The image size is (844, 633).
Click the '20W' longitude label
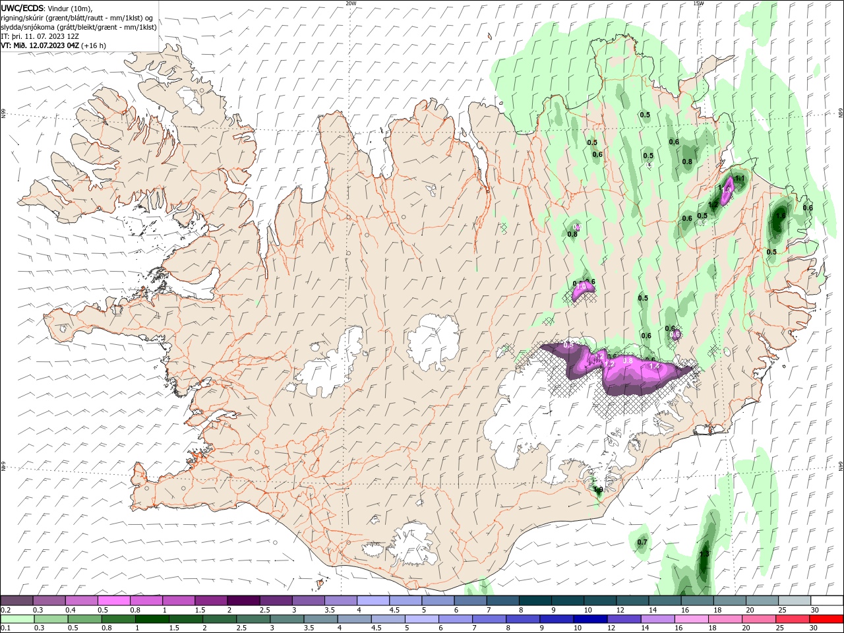[x=351, y=3]
